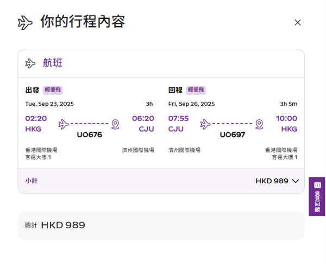Image resolution: width=326 pixels, height=264 pixels.
Task: Click 香港國際機場 under return HKG
Action: point(281,150)
